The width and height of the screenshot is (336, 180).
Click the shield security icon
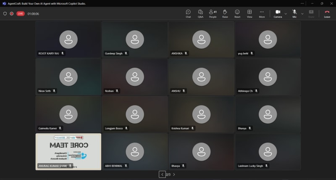[5, 14]
